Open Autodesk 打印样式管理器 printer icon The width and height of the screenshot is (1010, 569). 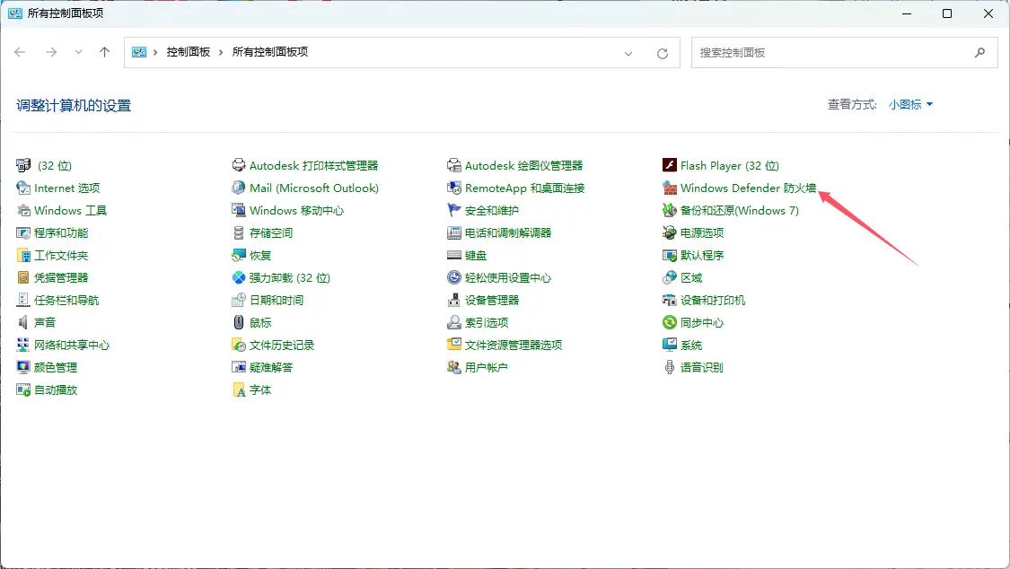click(238, 165)
